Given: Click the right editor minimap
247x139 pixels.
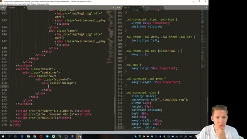Looking at the screenshot, I should coord(203,39).
